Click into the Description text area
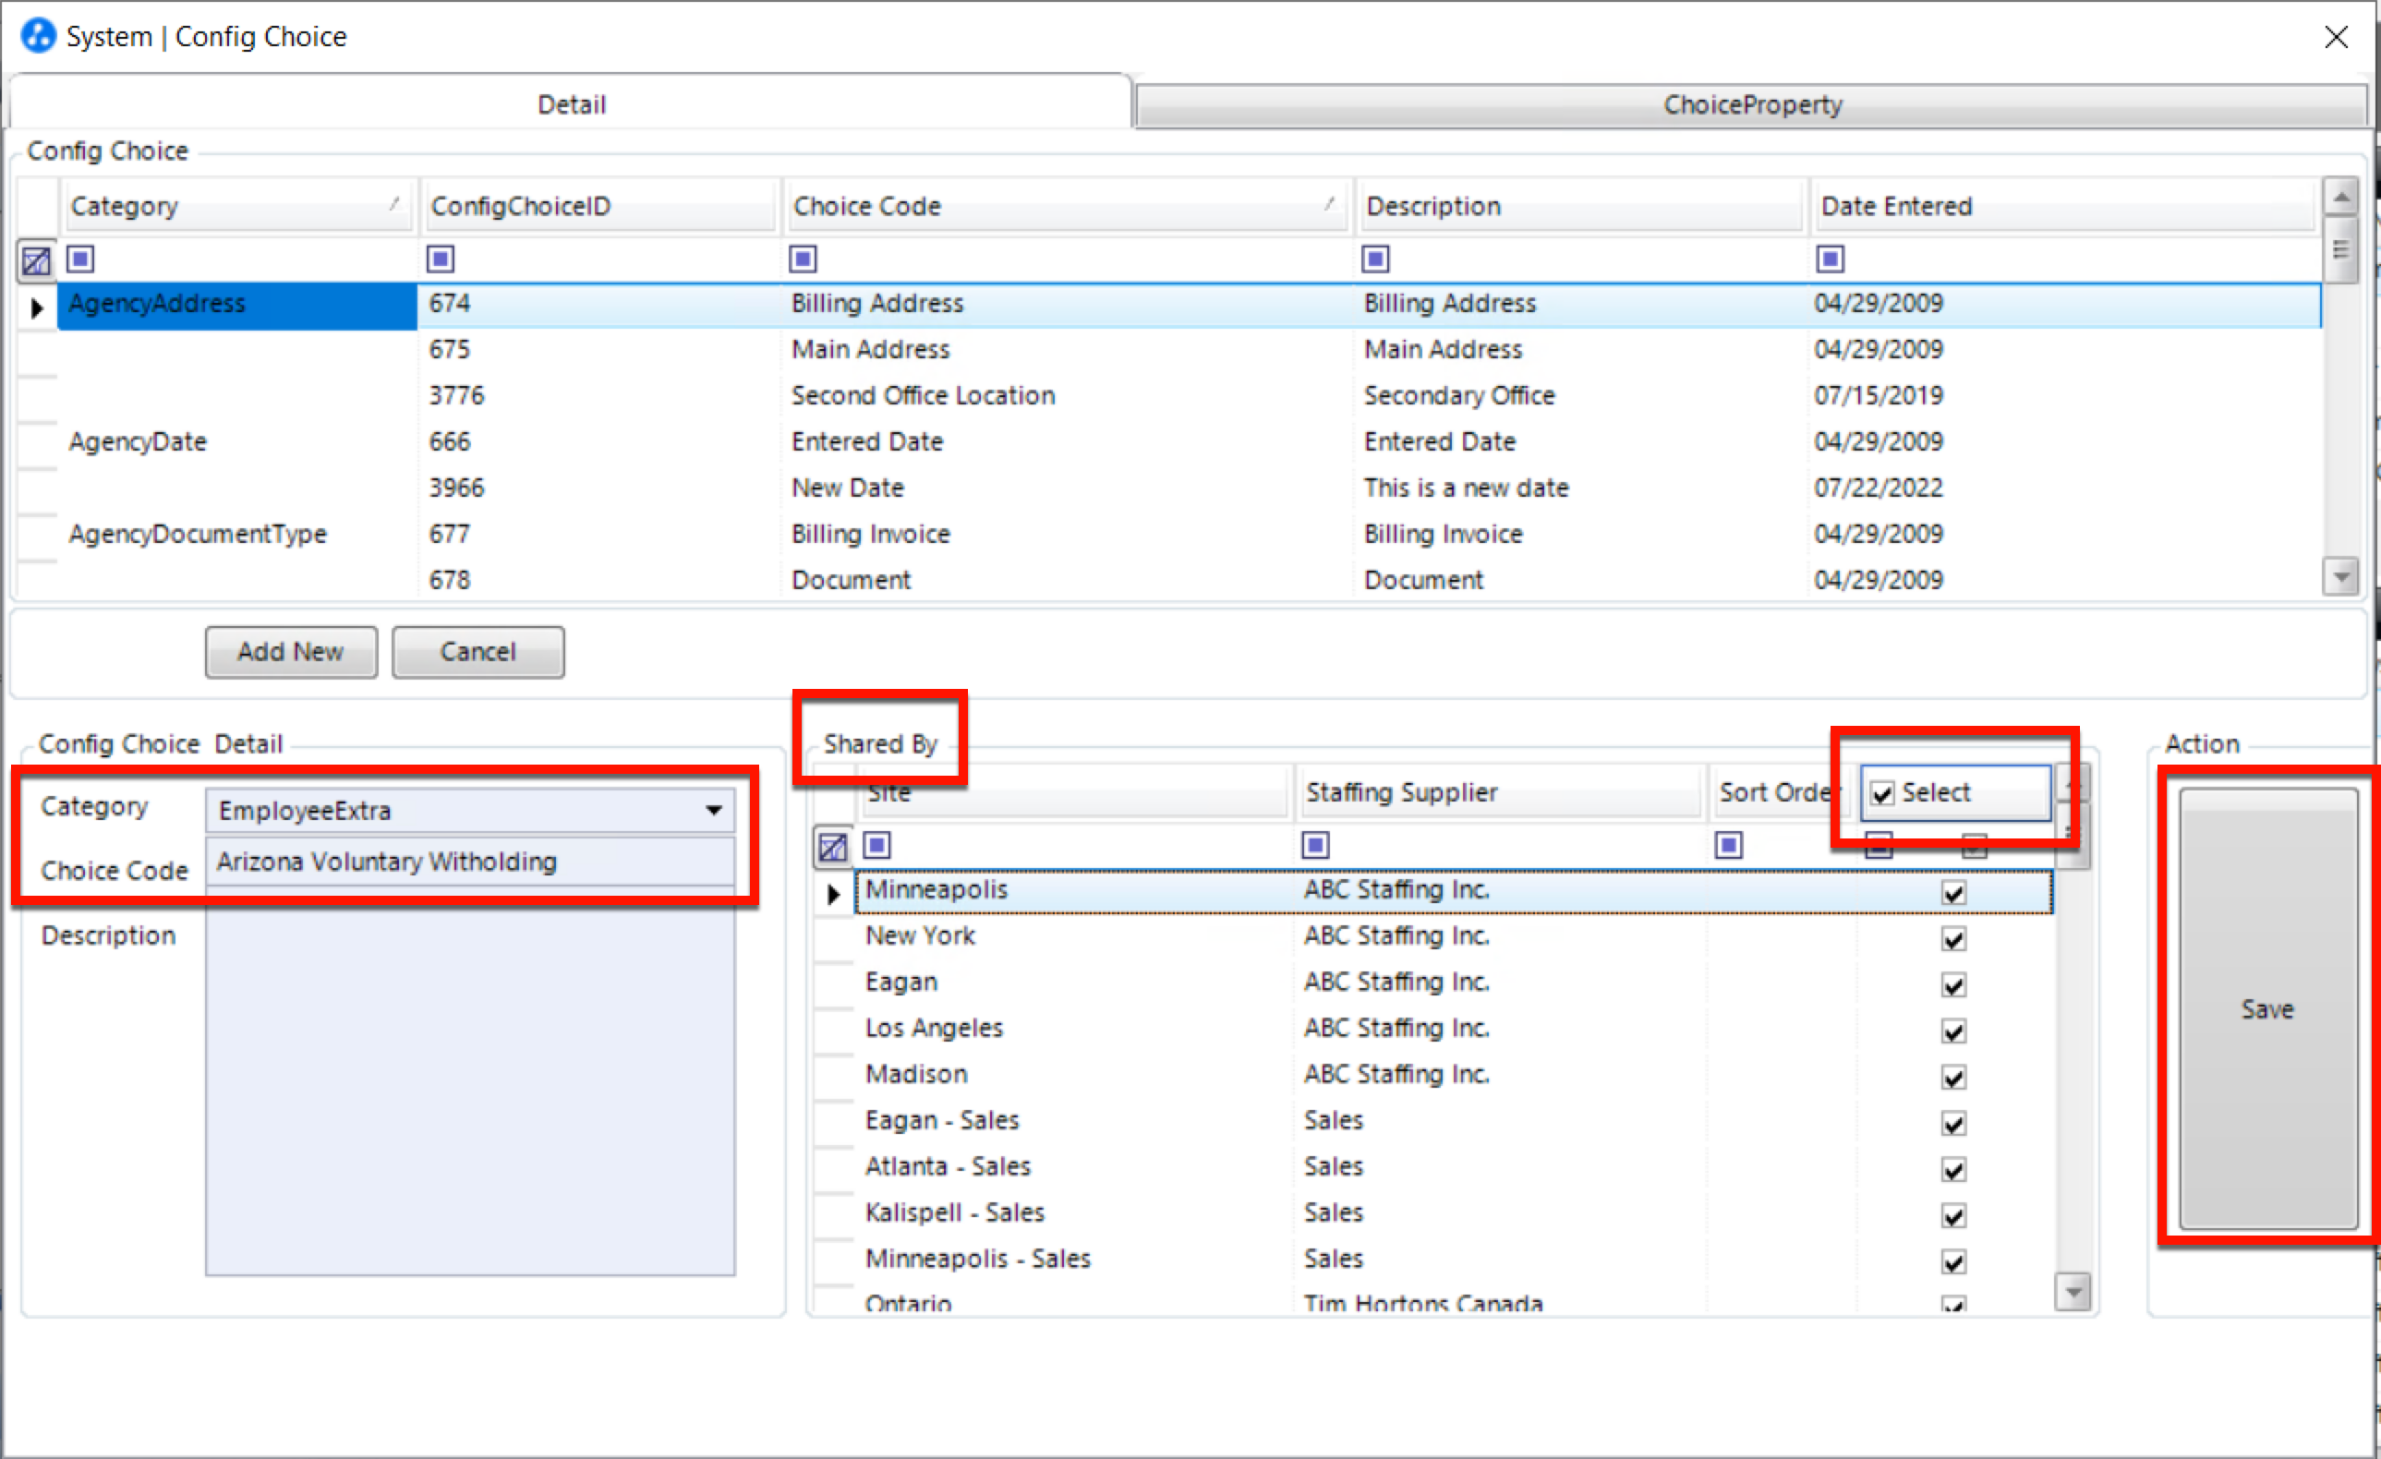2381x1459 pixels. pyautogui.click(x=471, y=1082)
